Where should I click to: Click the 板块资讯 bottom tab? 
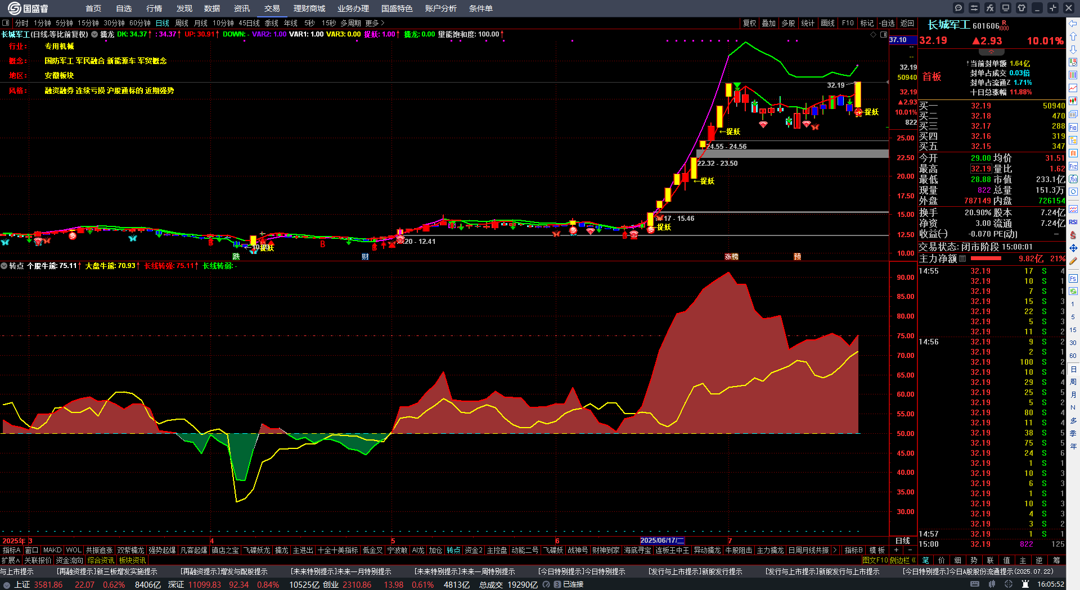coord(132,560)
